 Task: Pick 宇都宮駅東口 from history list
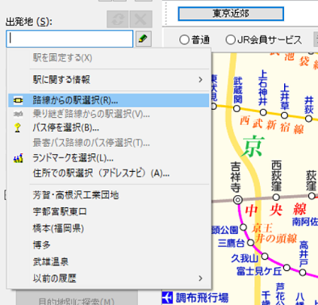(x=108, y=211)
